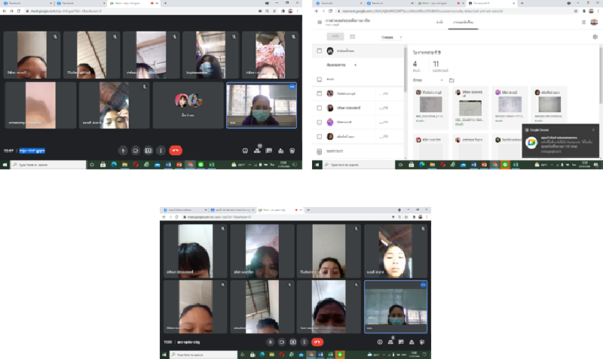
Task: Open Classroom main menu hamburger icon
Action: click(x=320, y=23)
